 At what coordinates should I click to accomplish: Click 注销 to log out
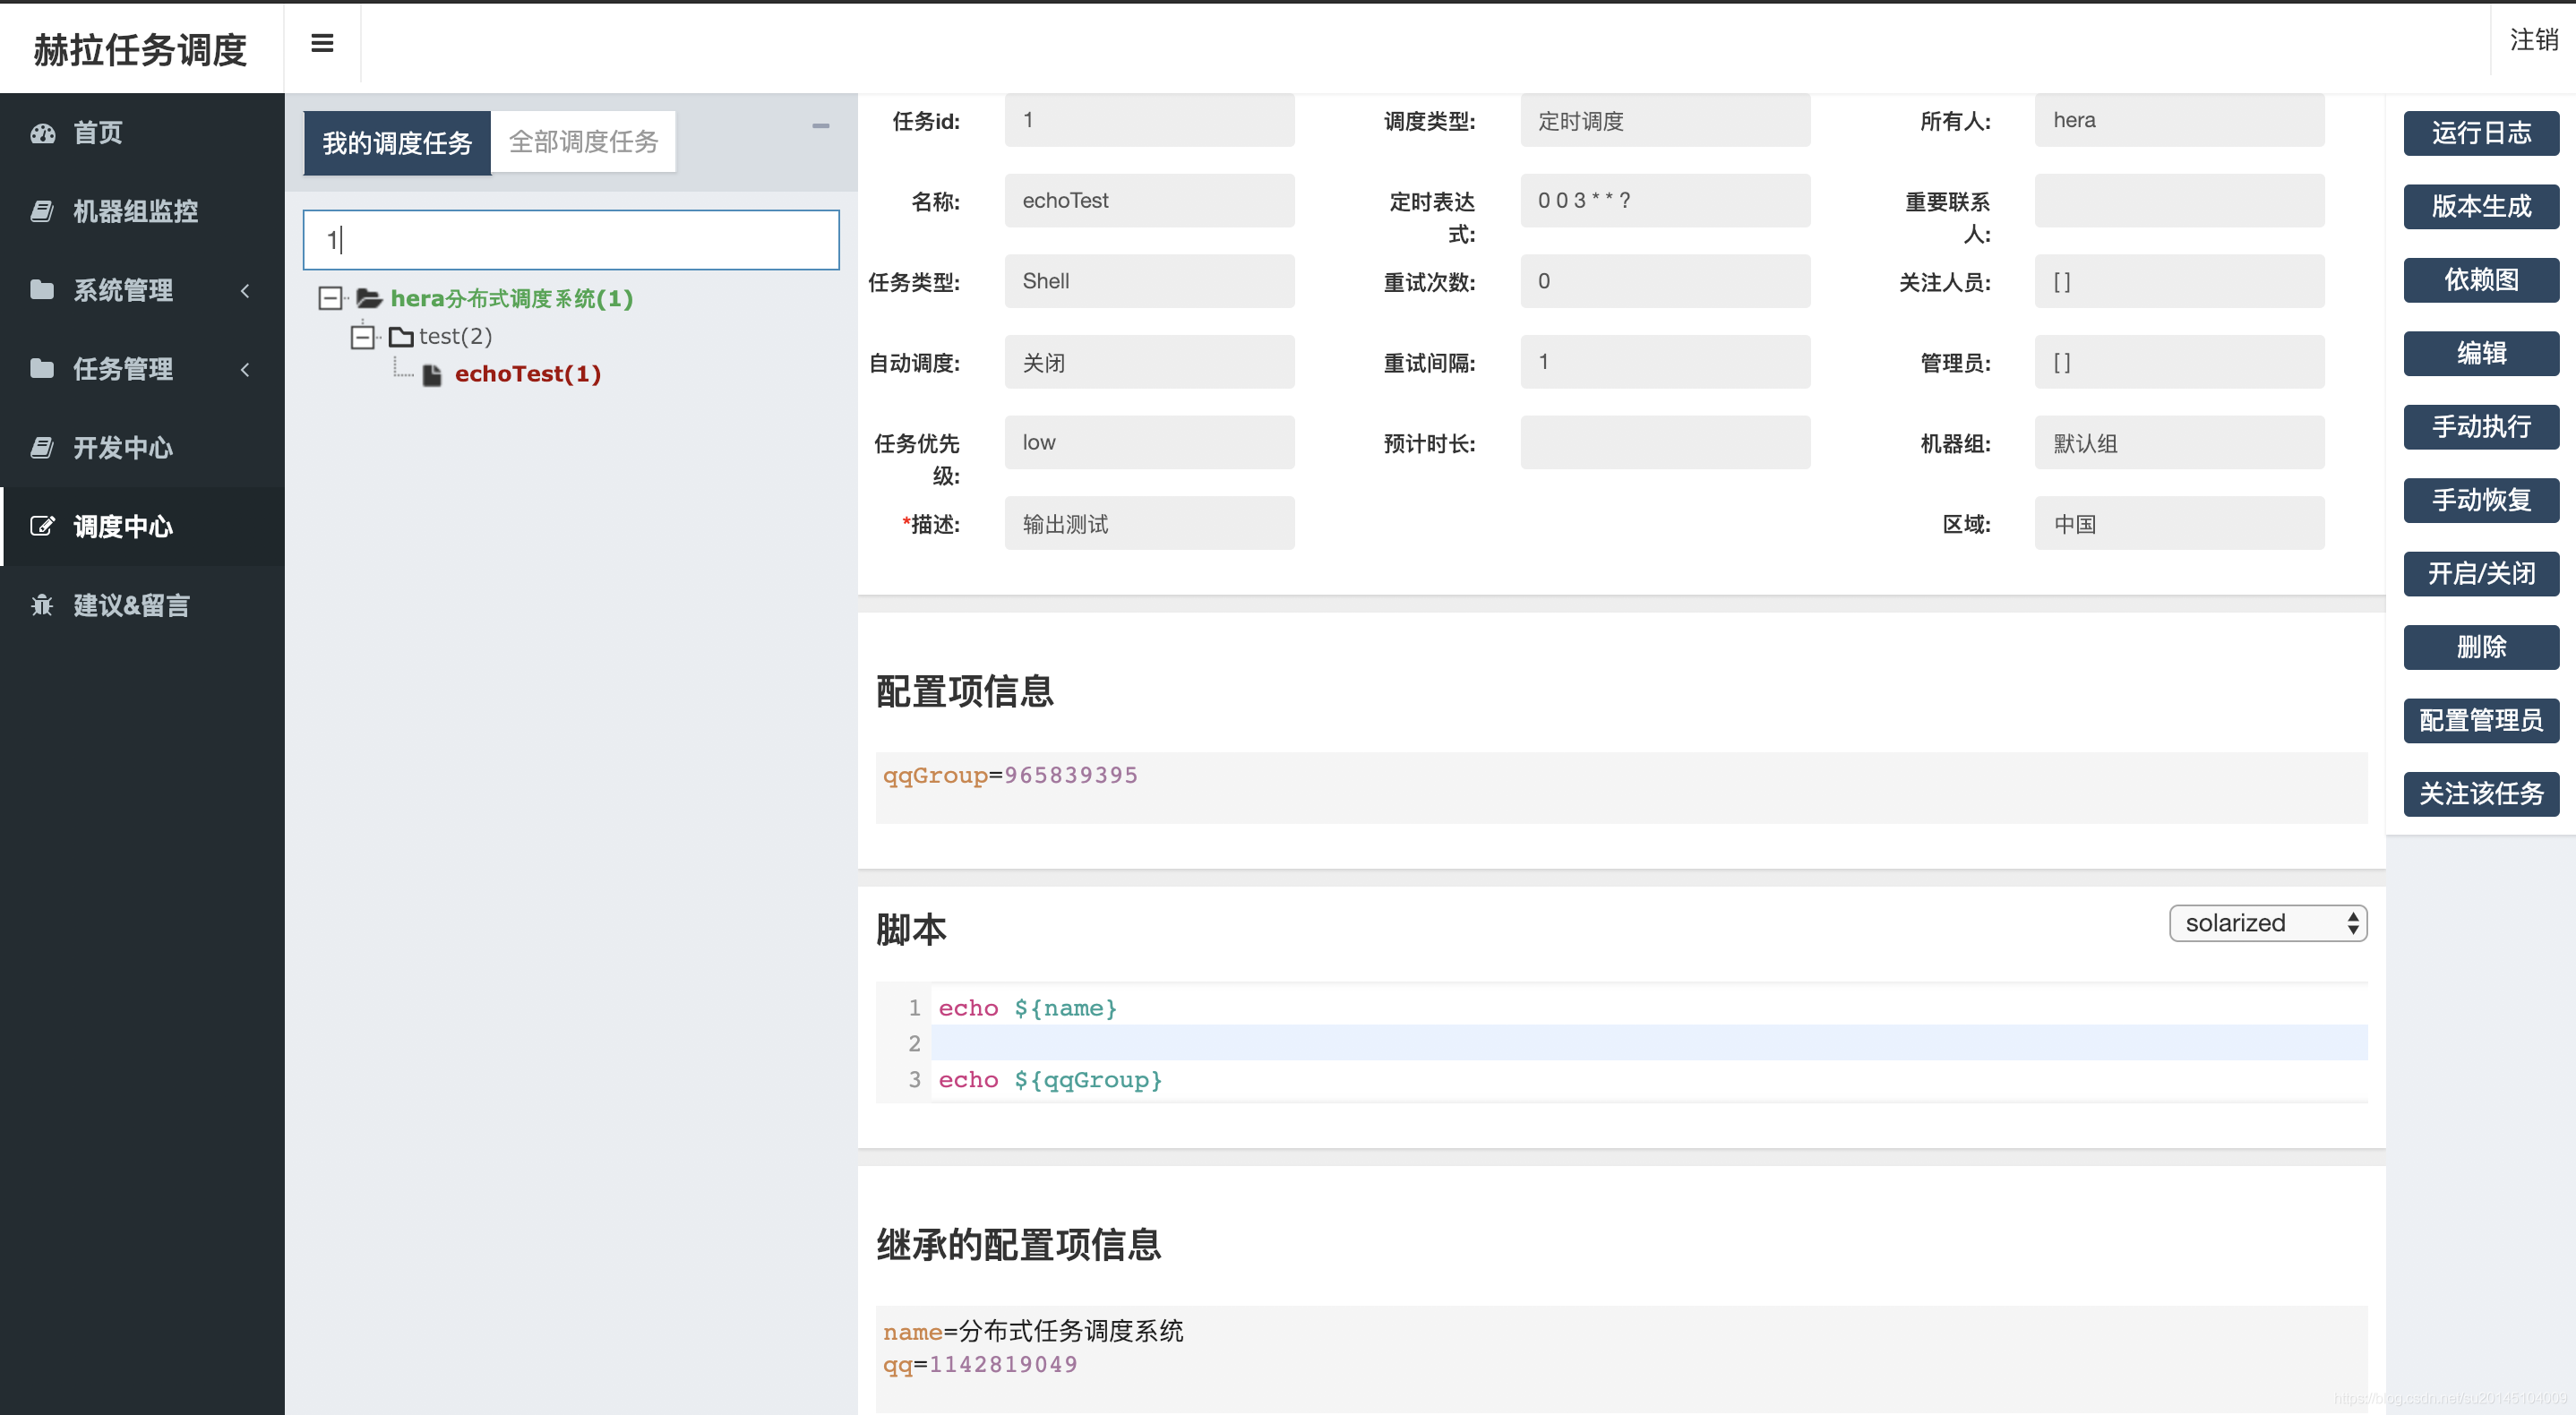click(2532, 40)
